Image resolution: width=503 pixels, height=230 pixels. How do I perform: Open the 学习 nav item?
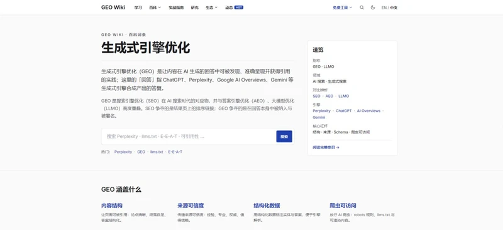(x=138, y=8)
